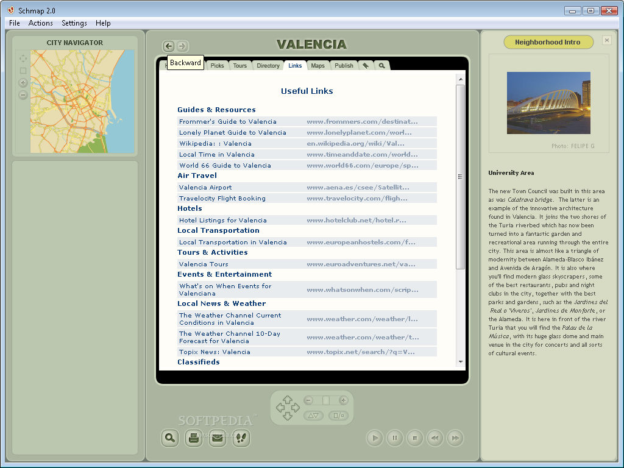Click the scrollbar up arrow
The height and width of the screenshot is (468, 624).
pos(461,79)
